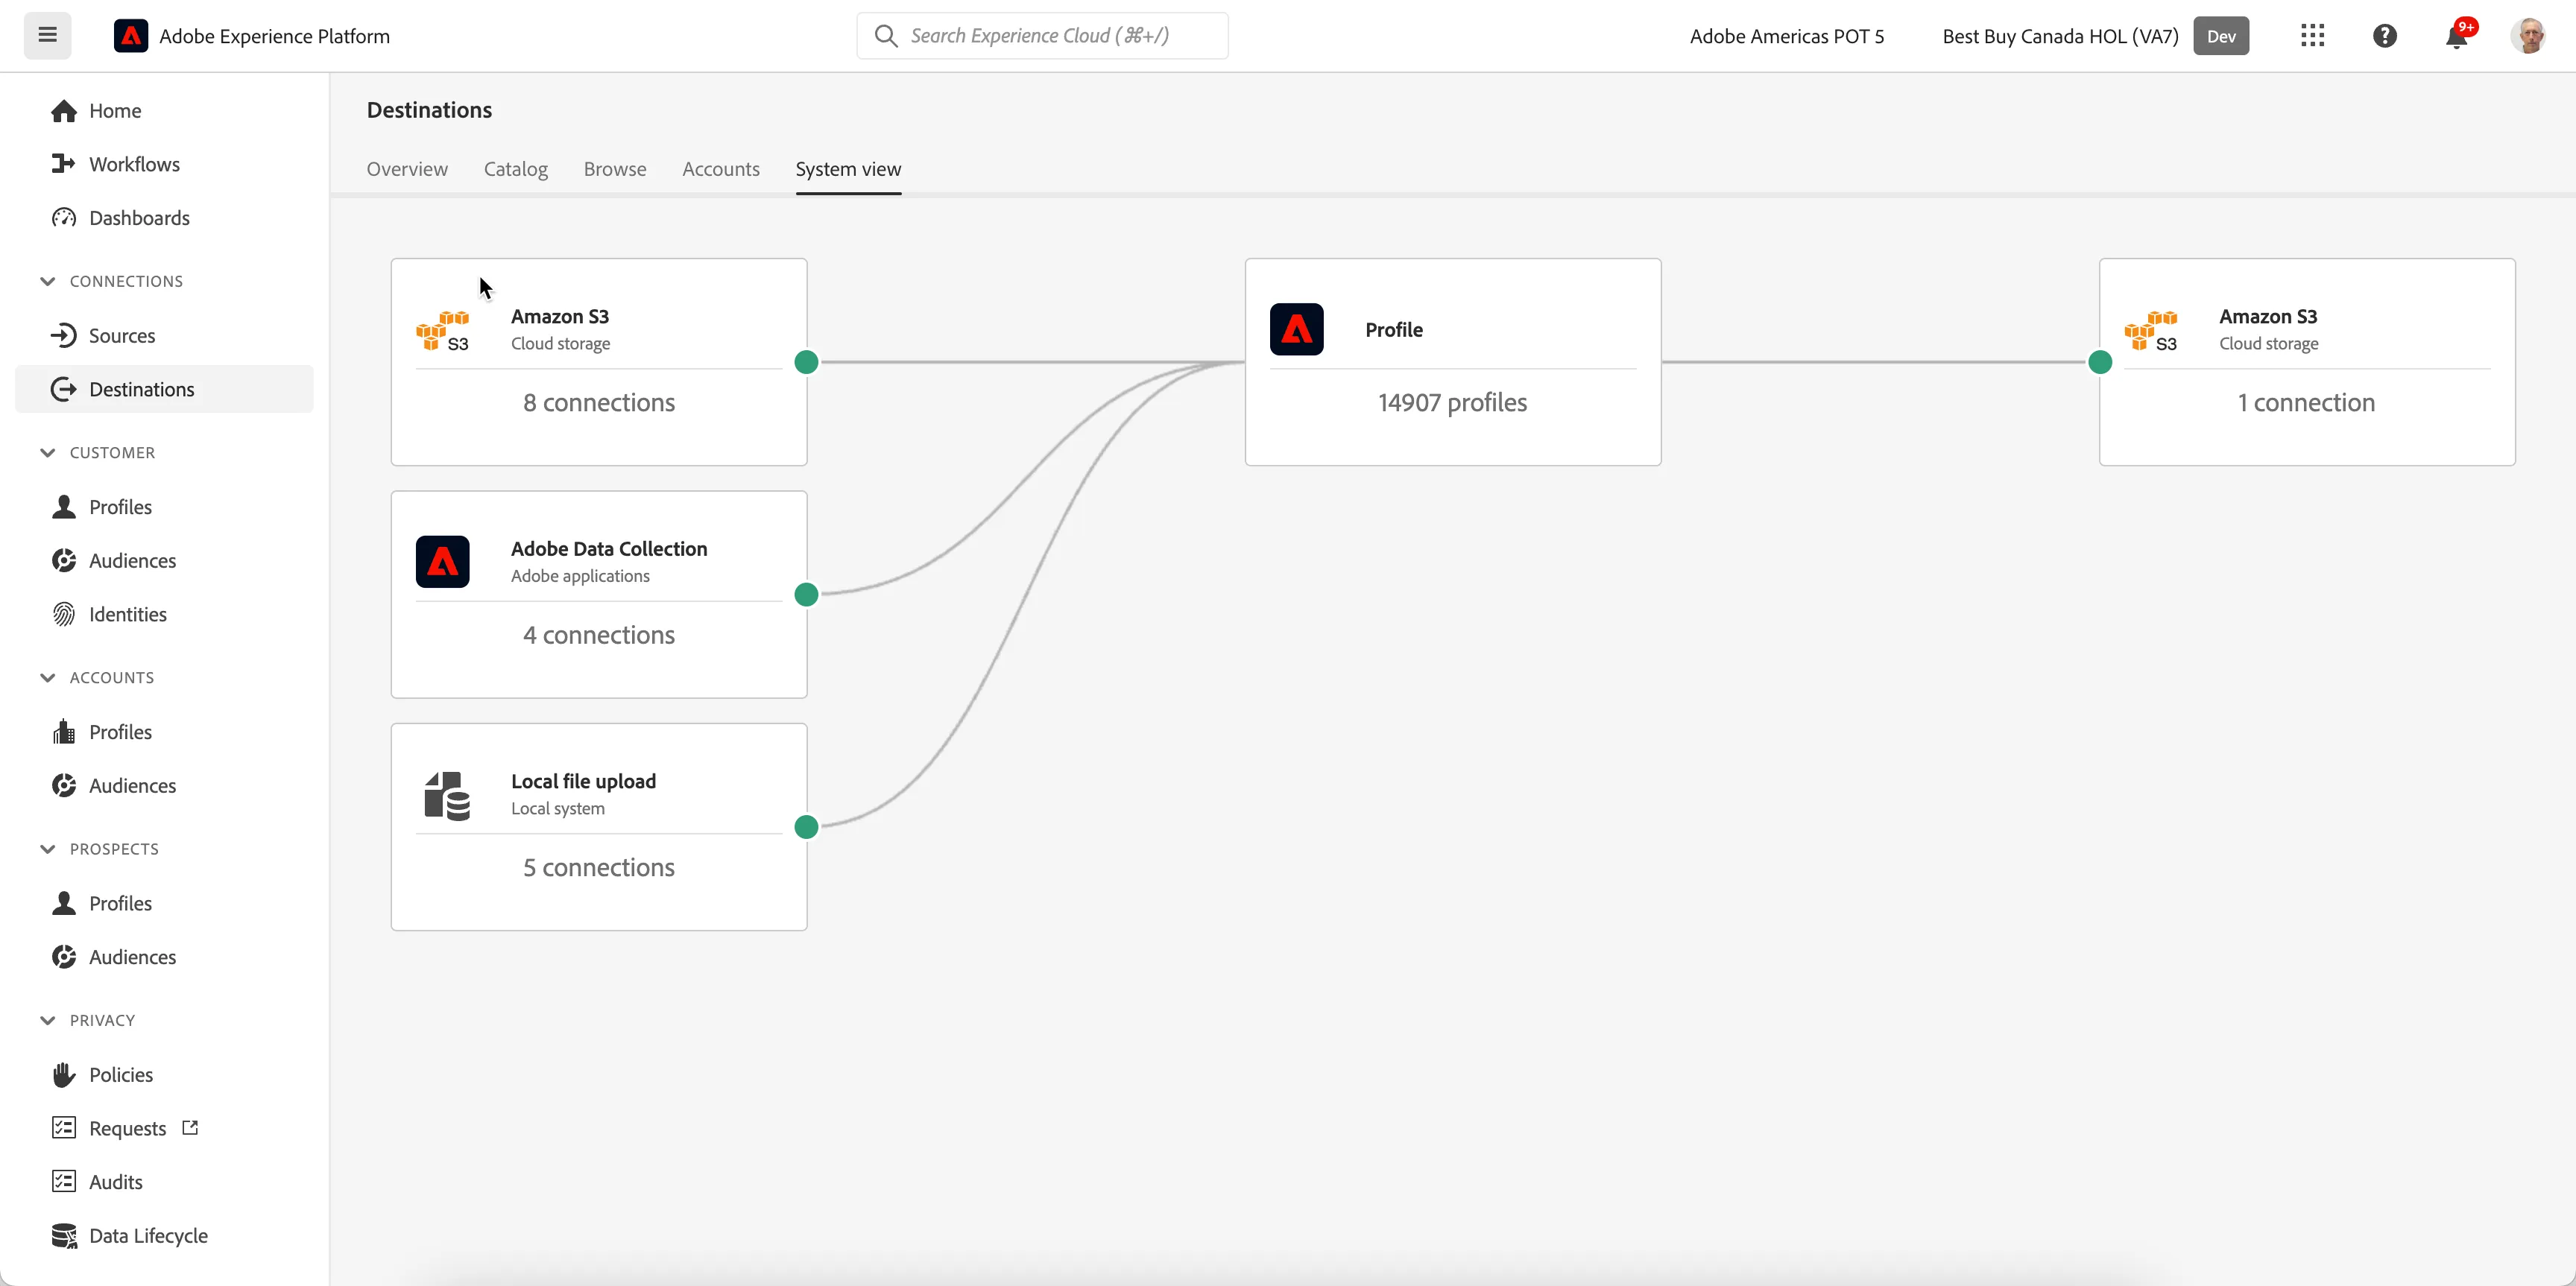Click the Local file upload icon
This screenshot has width=2576, height=1286.
pyautogui.click(x=446, y=796)
